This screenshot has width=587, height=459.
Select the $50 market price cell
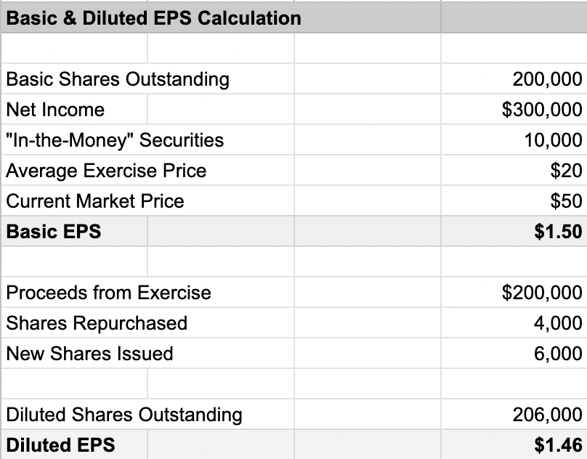[566, 201]
